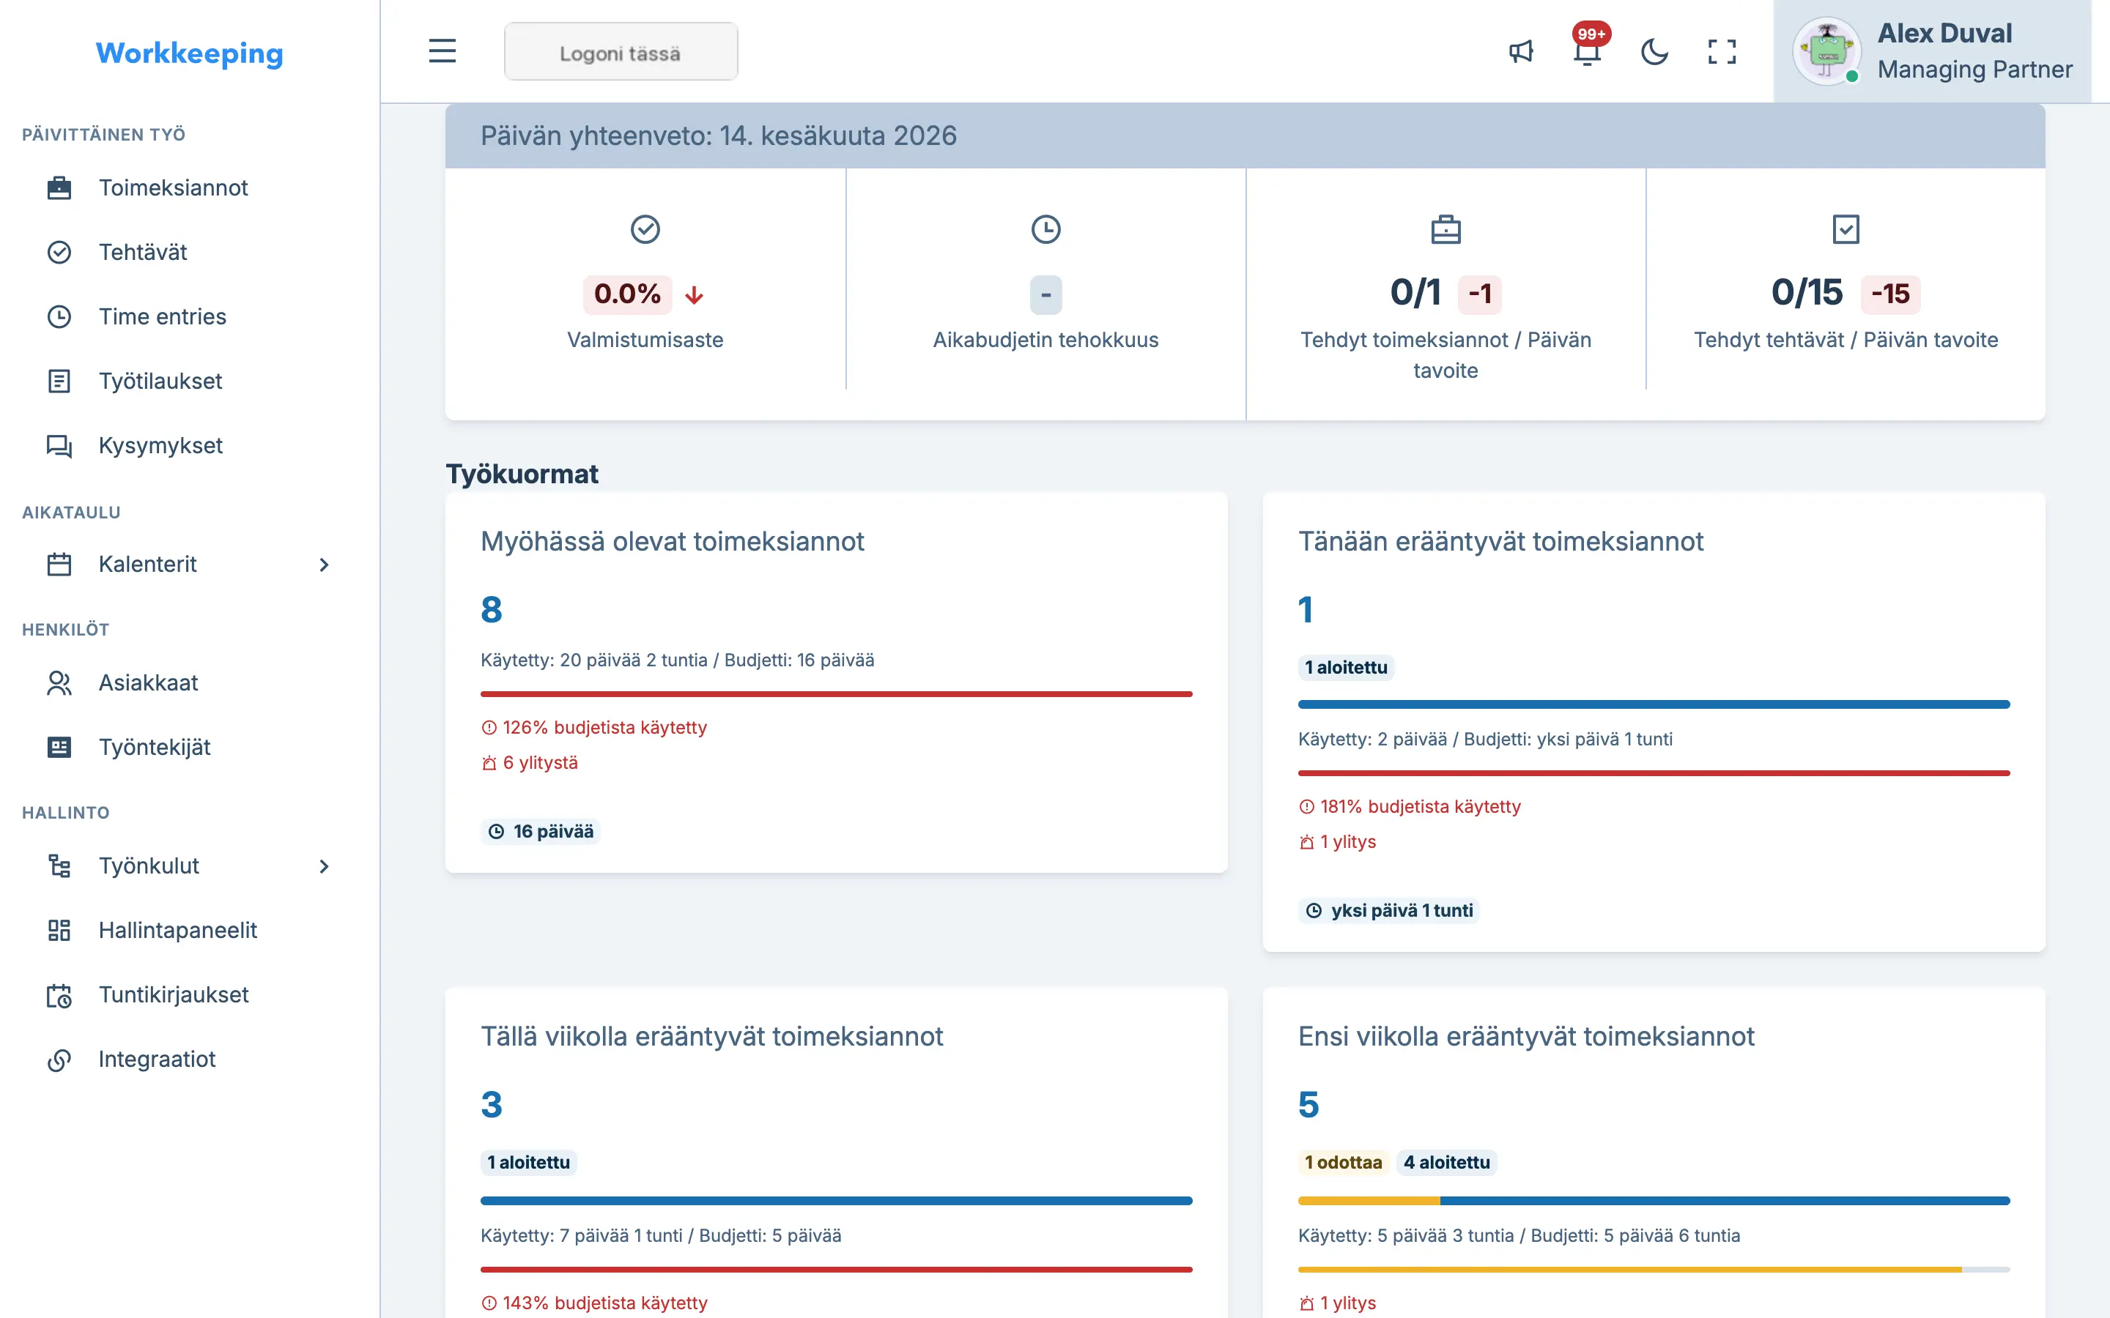Image resolution: width=2110 pixels, height=1318 pixels.
Task: Click the Logoni tässä button
Action: click(x=621, y=52)
